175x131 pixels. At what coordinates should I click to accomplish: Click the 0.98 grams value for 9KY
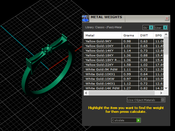(x=127, y=41)
